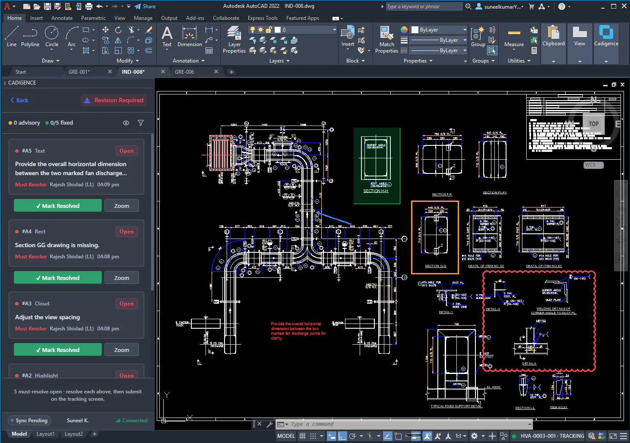Activate the Move tool in Modify
This screenshot has height=443, width=630.
coord(105,30)
